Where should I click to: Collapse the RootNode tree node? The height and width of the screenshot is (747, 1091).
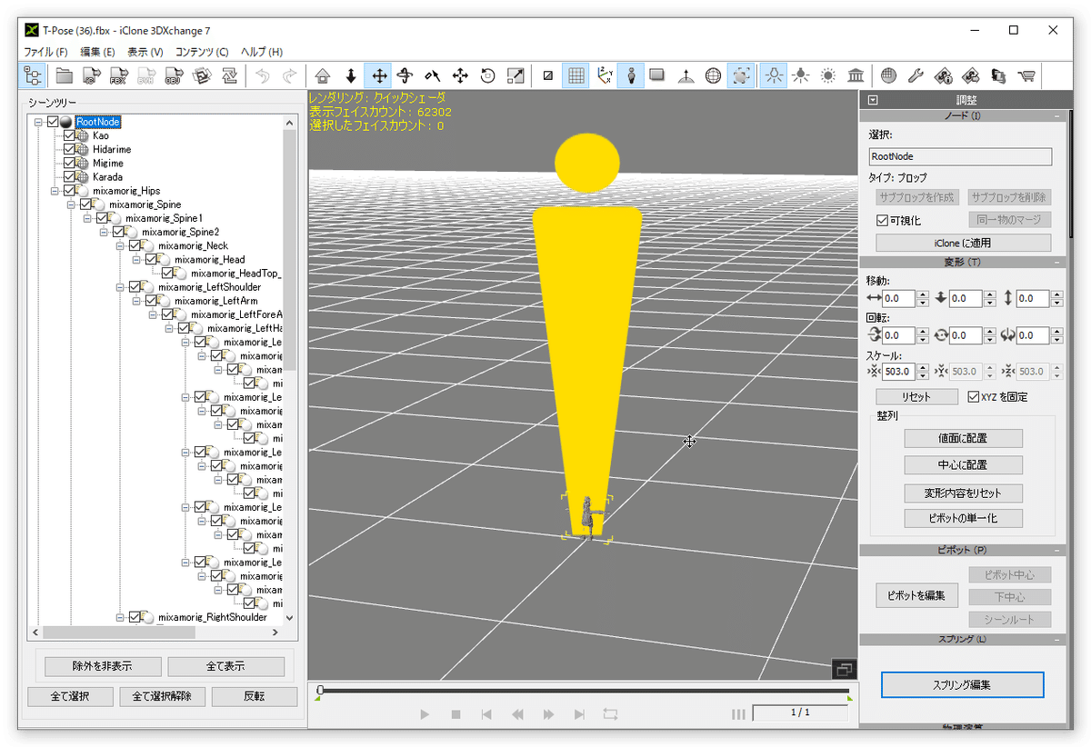point(37,122)
